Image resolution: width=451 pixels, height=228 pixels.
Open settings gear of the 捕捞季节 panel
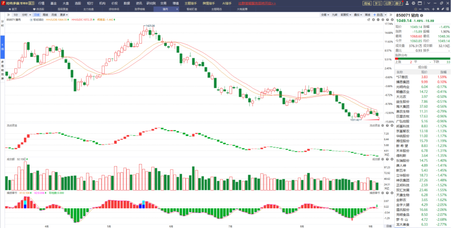pyautogui.click(x=383, y=193)
